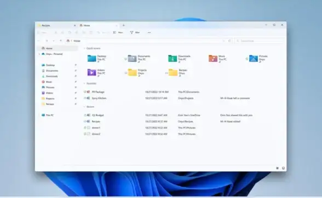Open the Videos folder tile in Quick access

point(96,73)
